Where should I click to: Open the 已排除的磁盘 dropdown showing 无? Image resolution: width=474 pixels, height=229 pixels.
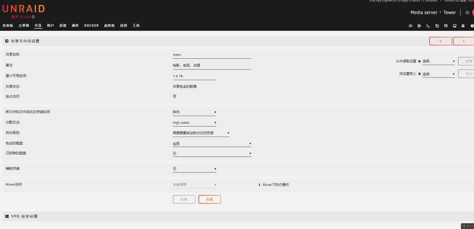212,154
